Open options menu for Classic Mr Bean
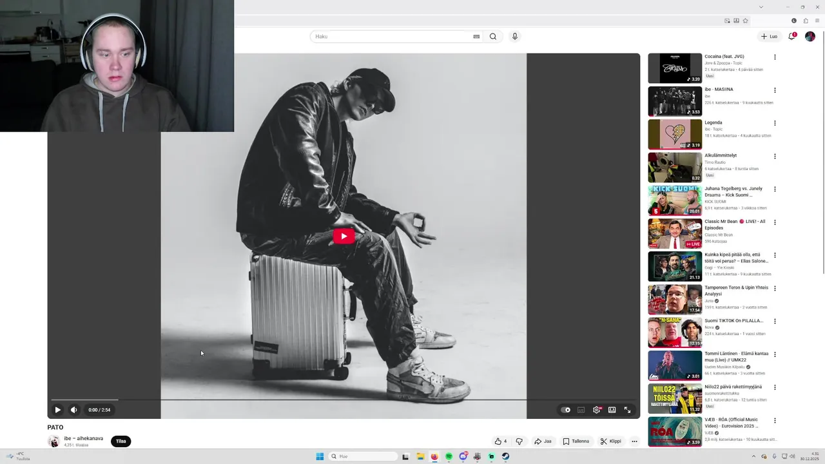This screenshot has height=464, width=825. (775, 222)
